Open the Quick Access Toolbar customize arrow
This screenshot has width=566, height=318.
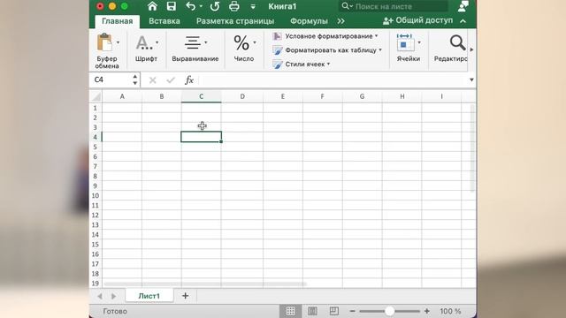click(253, 6)
